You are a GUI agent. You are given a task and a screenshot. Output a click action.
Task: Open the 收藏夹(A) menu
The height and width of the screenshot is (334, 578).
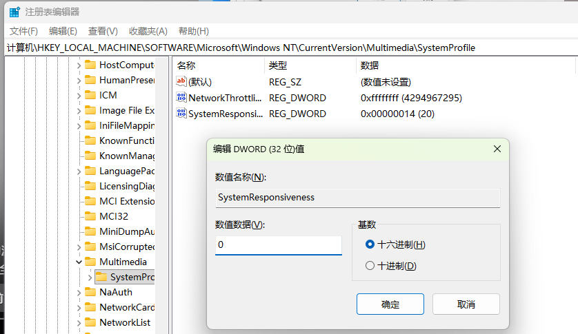[x=148, y=31]
